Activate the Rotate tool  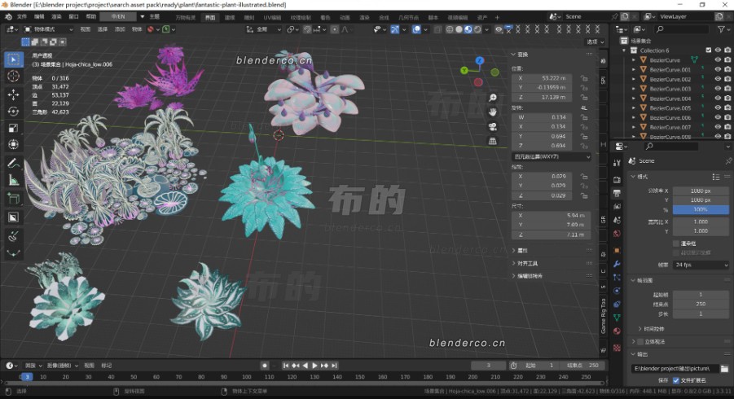pyautogui.click(x=14, y=112)
